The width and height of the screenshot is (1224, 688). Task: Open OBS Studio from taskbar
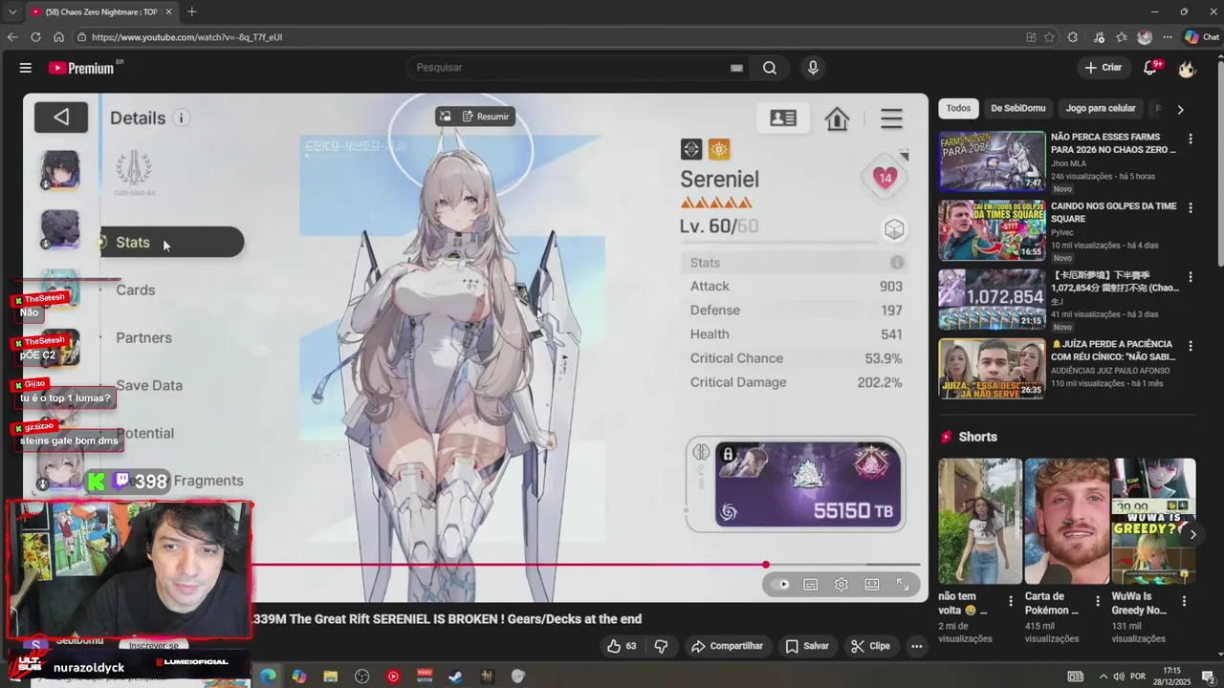[x=361, y=677]
